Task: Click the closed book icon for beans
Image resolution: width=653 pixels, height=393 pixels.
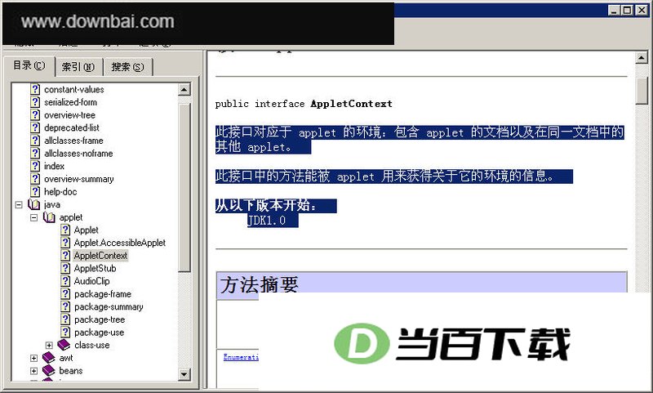Action: coord(49,370)
